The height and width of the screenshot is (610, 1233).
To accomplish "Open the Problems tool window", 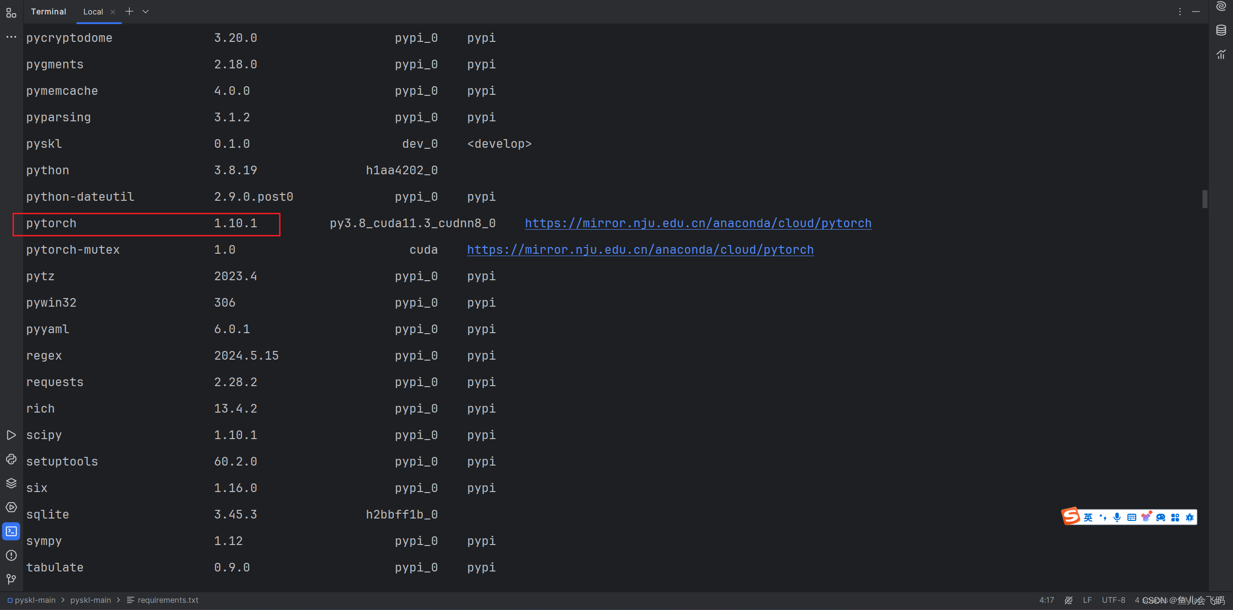I will pos(11,555).
